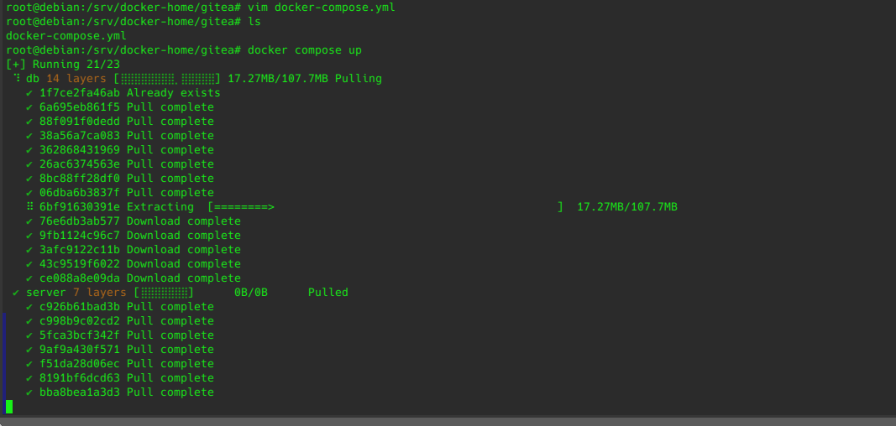Screen dimensions: 896x426
Task: Click the checkmark before "server 7 layers"
Action: pos(16,293)
